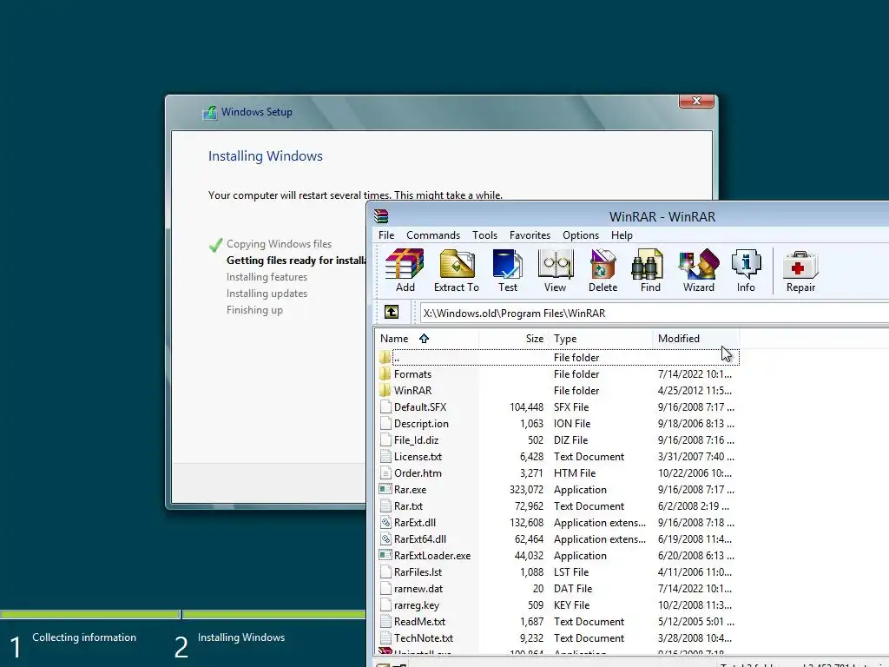Image resolution: width=889 pixels, height=667 pixels.
Task: Click the 'Collecting information' progress label
Action: pos(84,637)
